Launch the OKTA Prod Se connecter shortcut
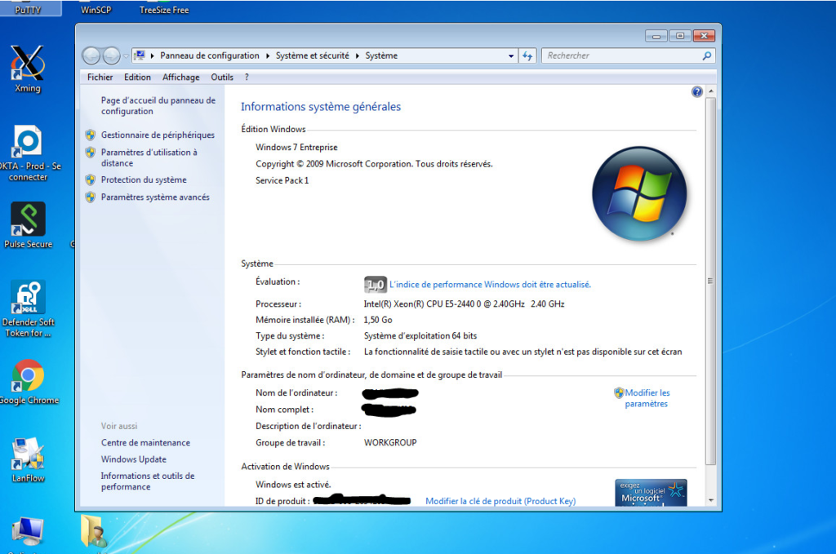The height and width of the screenshot is (554, 836). 29,153
